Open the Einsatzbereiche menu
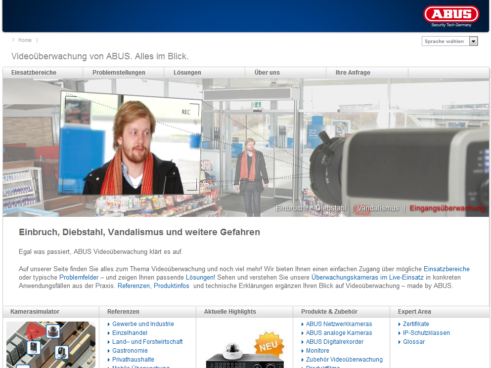This screenshot has height=368, width=491. [34, 73]
